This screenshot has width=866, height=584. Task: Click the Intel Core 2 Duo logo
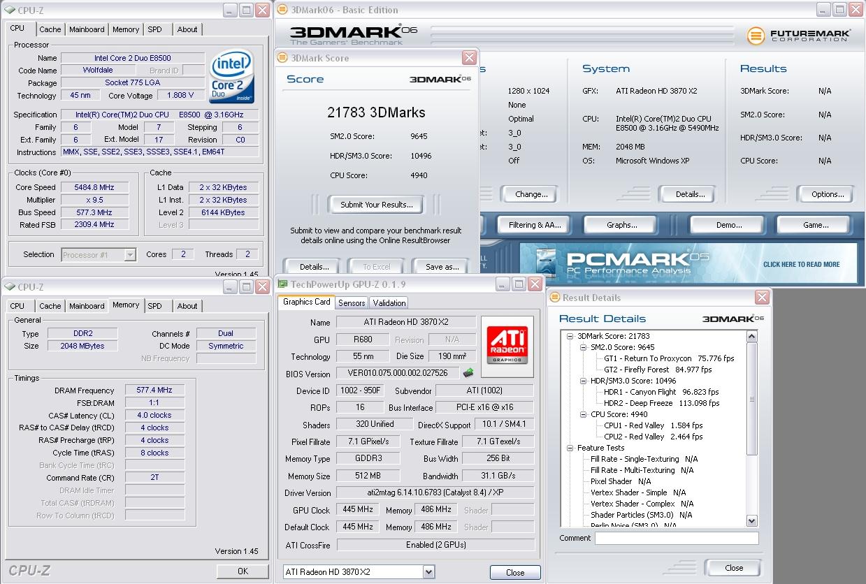231,76
